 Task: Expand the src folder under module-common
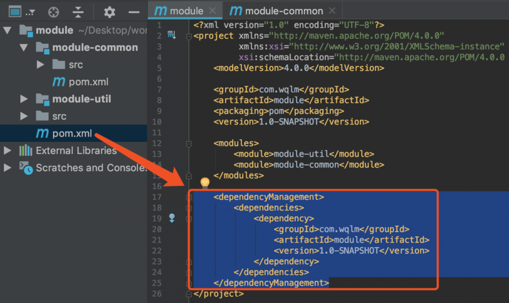pyautogui.click(x=40, y=65)
